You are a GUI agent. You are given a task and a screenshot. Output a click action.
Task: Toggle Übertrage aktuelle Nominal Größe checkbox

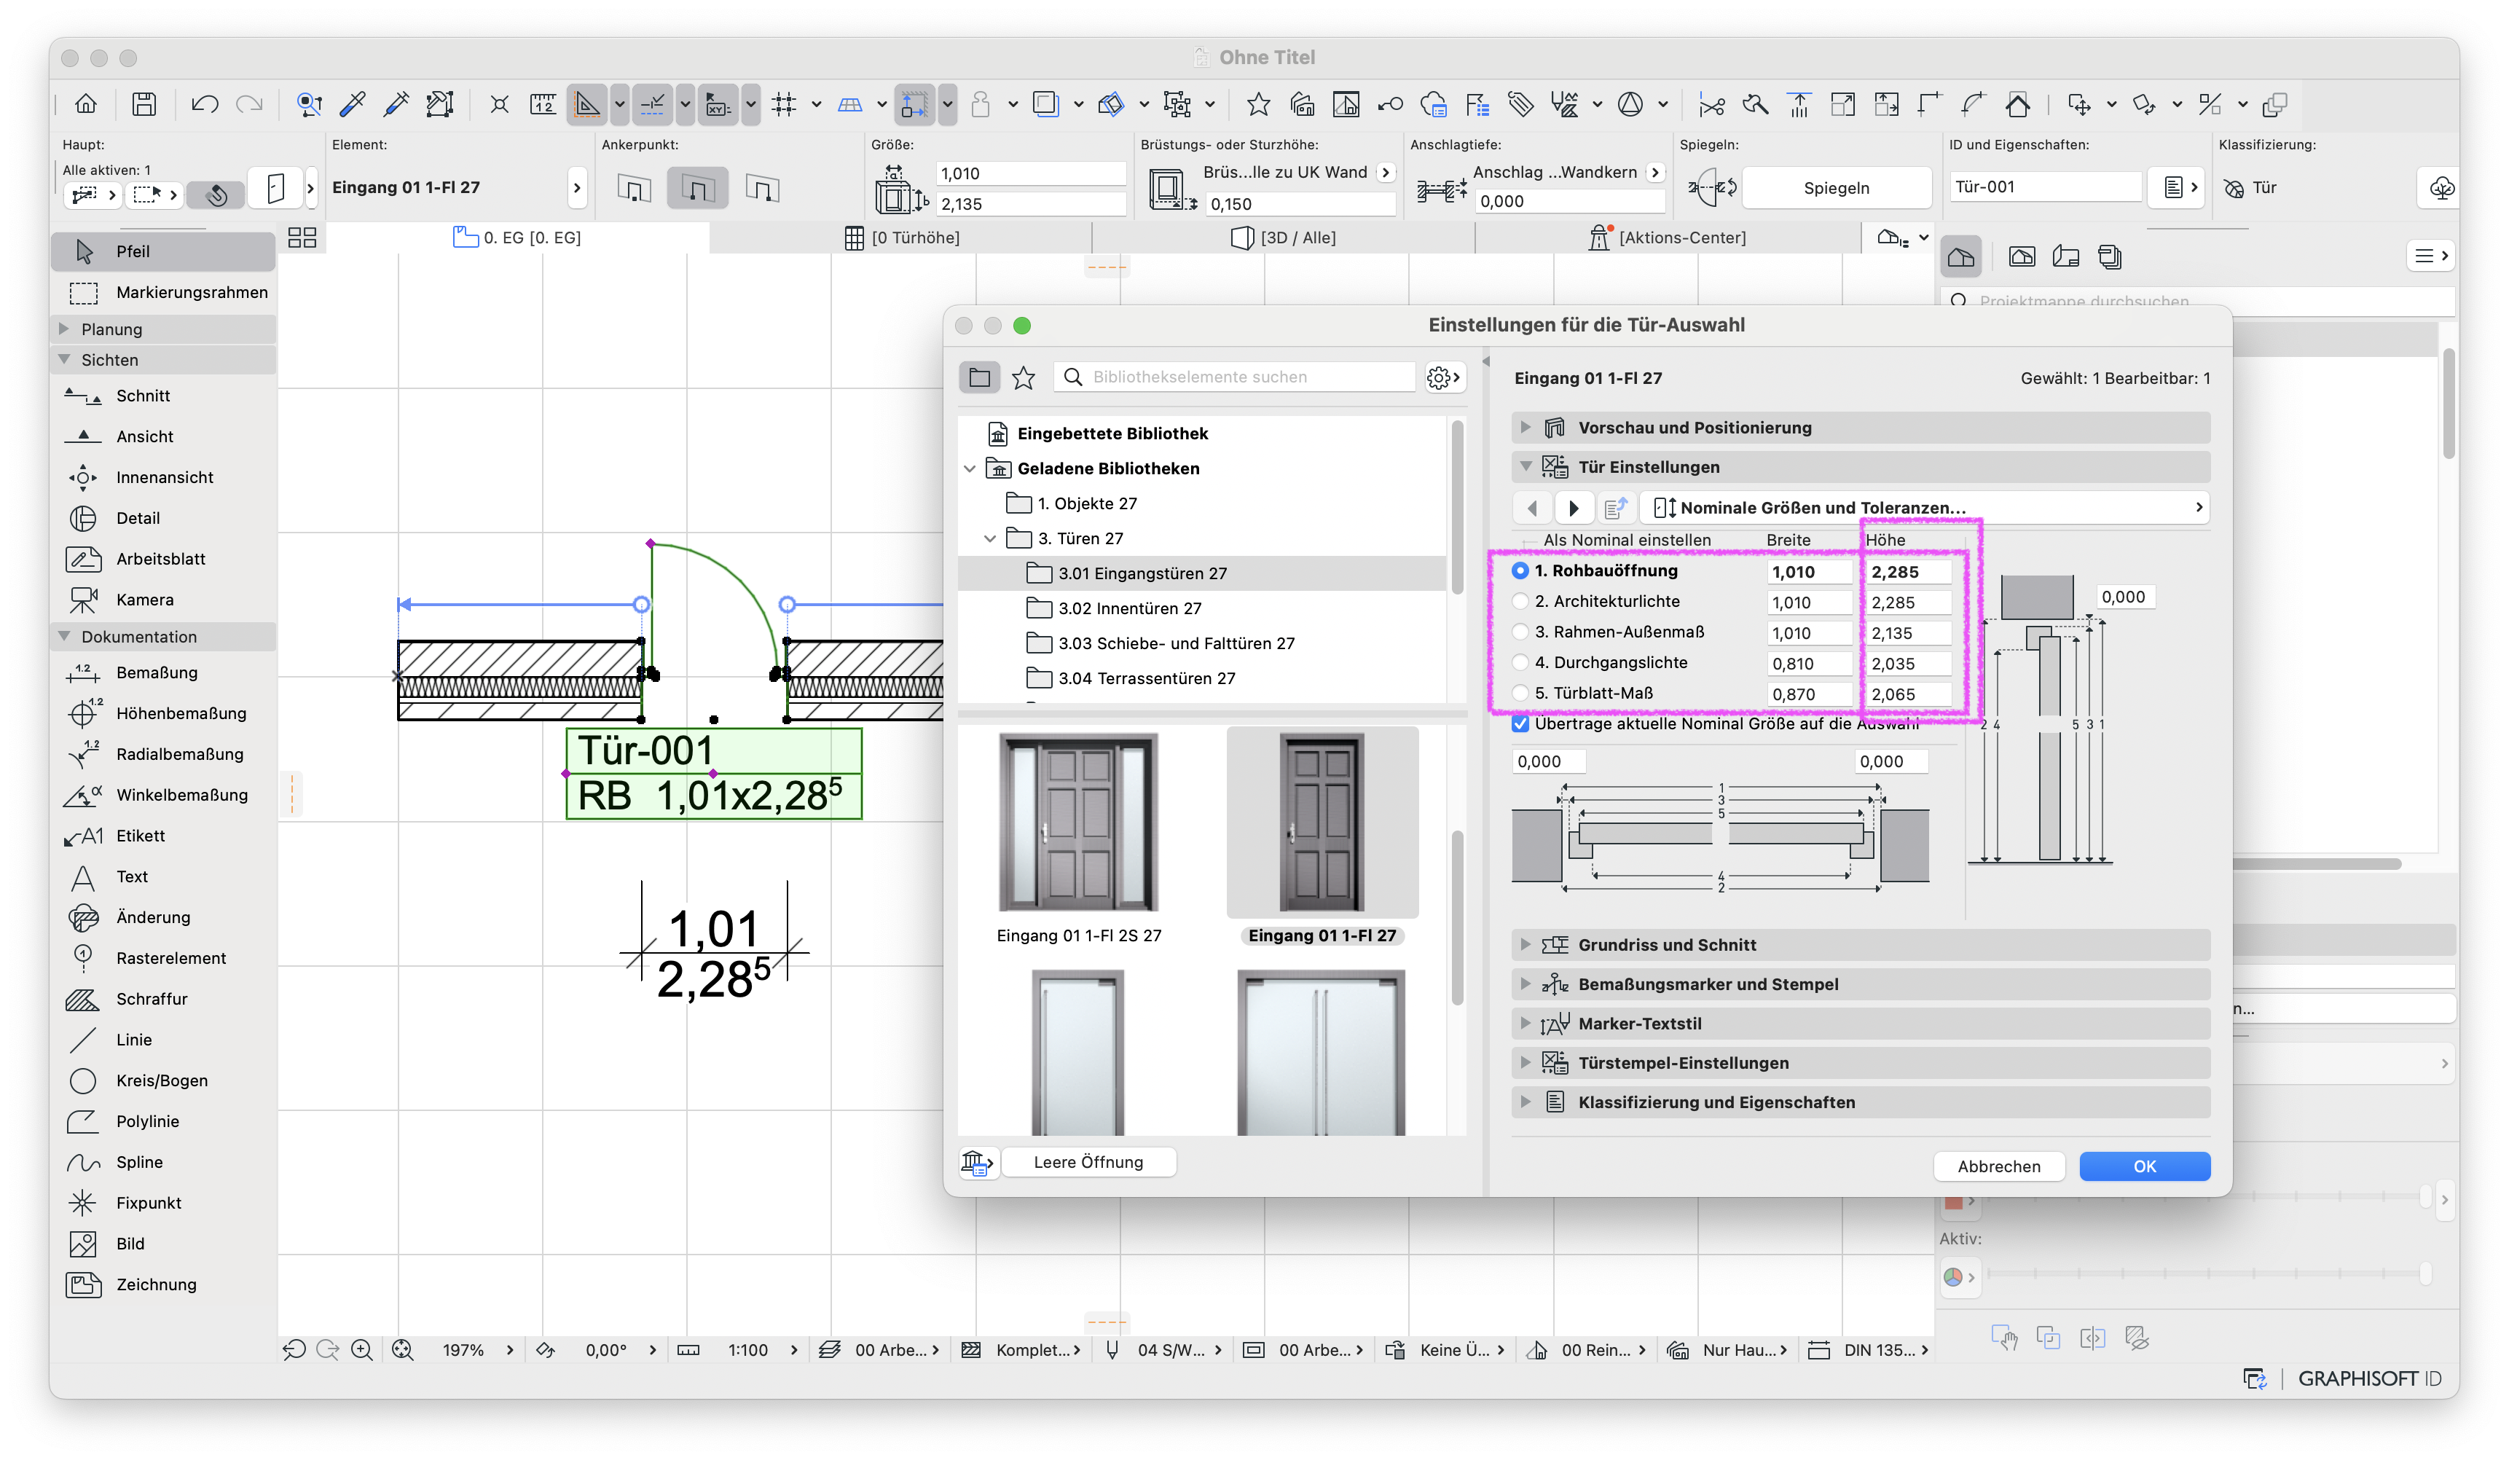click(1520, 724)
